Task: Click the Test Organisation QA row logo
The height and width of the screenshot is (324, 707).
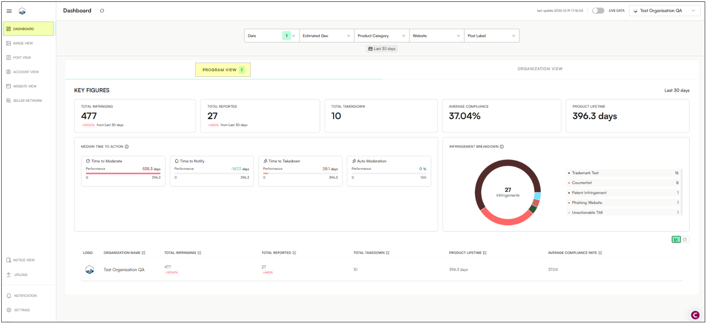Action: pos(89,270)
